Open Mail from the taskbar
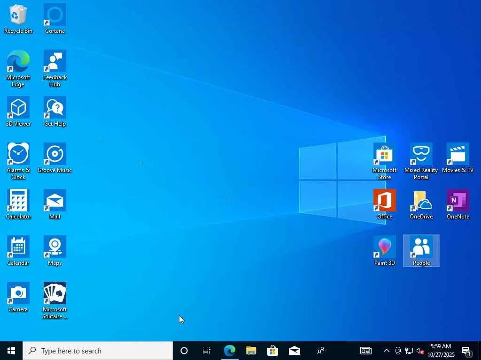 pyautogui.click(x=294, y=351)
